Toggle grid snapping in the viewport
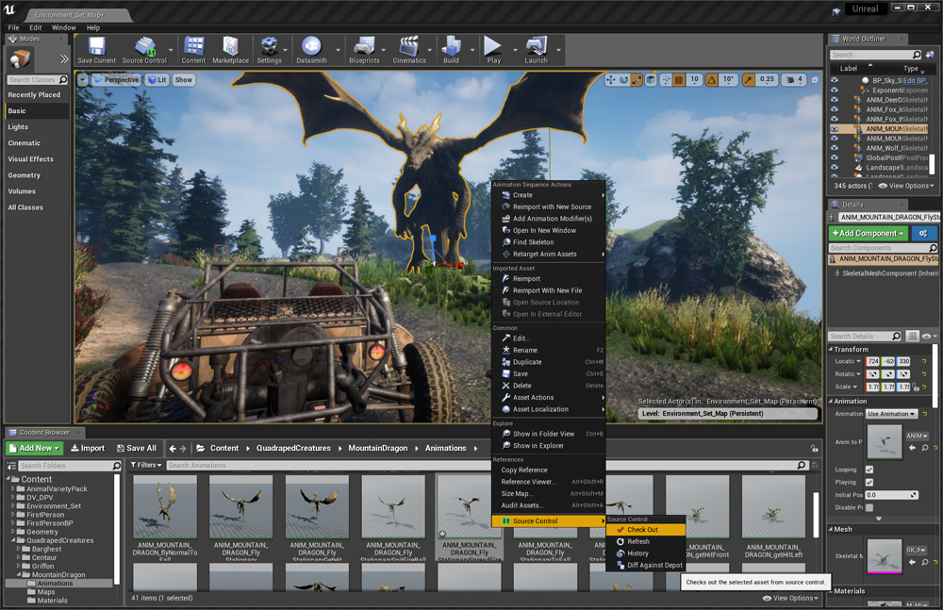The height and width of the screenshot is (610, 943). pos(679,79)
